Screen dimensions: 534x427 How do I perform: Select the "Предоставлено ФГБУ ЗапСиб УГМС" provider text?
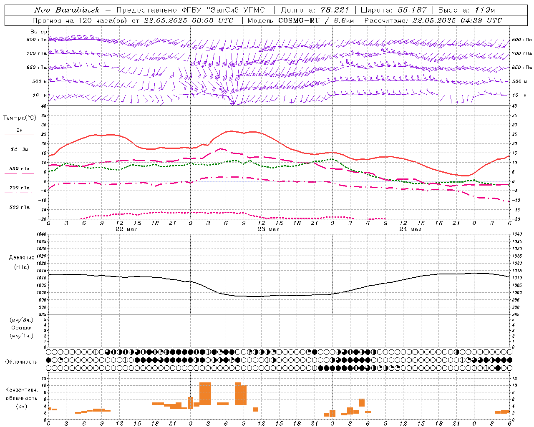192,10
